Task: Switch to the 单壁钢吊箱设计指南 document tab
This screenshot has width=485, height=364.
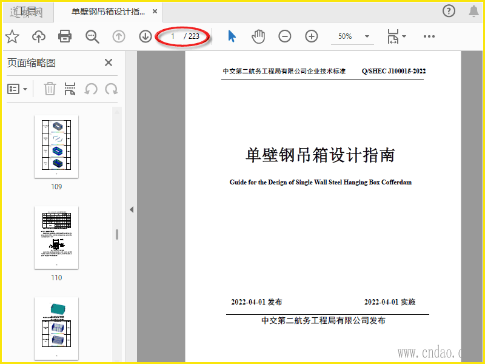Action: point(107,12)
